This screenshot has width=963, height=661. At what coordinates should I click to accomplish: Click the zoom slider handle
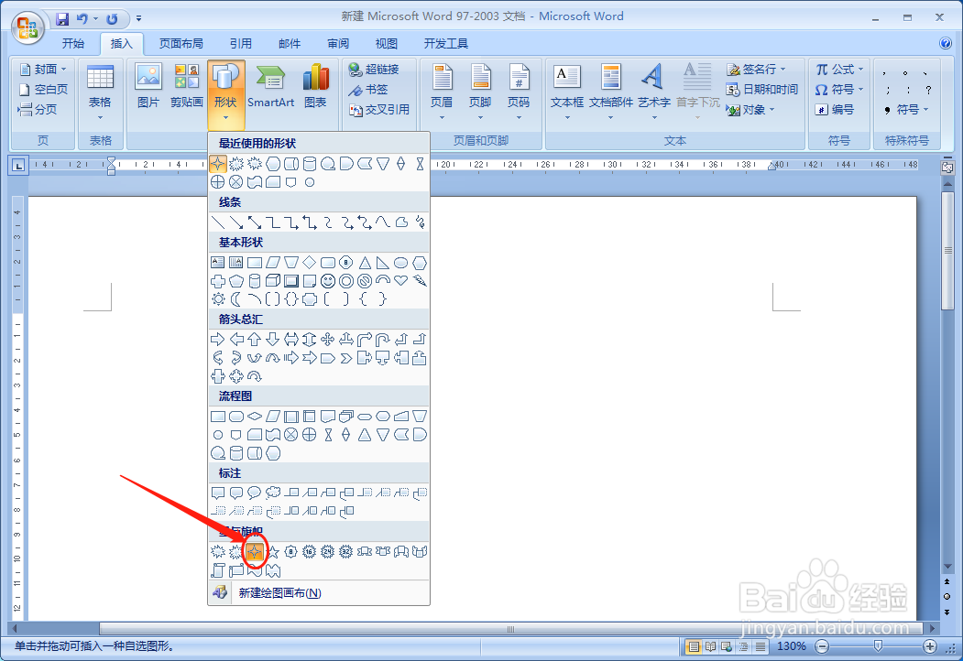click(x=879, y=645)
